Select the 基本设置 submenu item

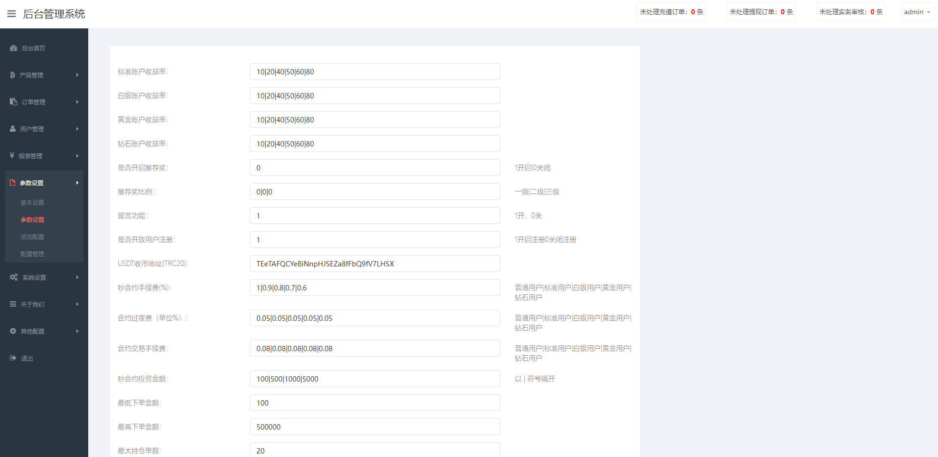click(32, 202)
